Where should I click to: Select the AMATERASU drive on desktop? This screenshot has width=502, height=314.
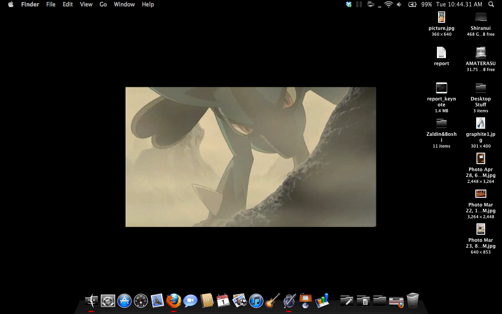point(480,53)
